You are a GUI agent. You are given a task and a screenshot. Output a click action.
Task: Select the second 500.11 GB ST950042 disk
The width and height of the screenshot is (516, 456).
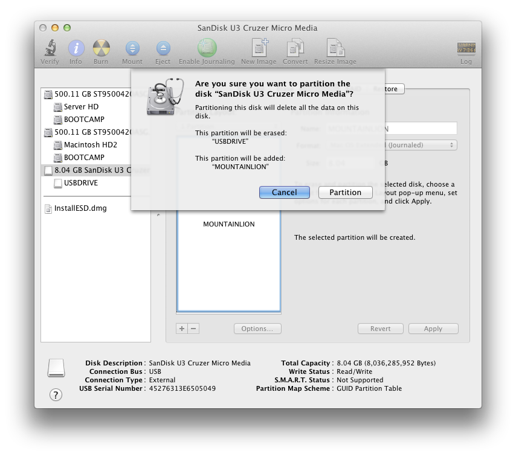pos(95,132)
